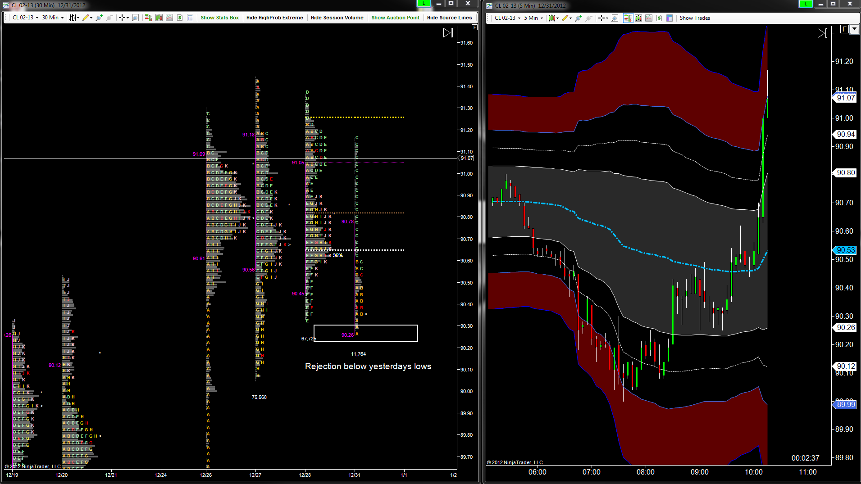Image resolution: width=861 pixels, height=484 pixels.
Task: Open Data Series in the 5 Min chart
Action: [x=638, y=18]
